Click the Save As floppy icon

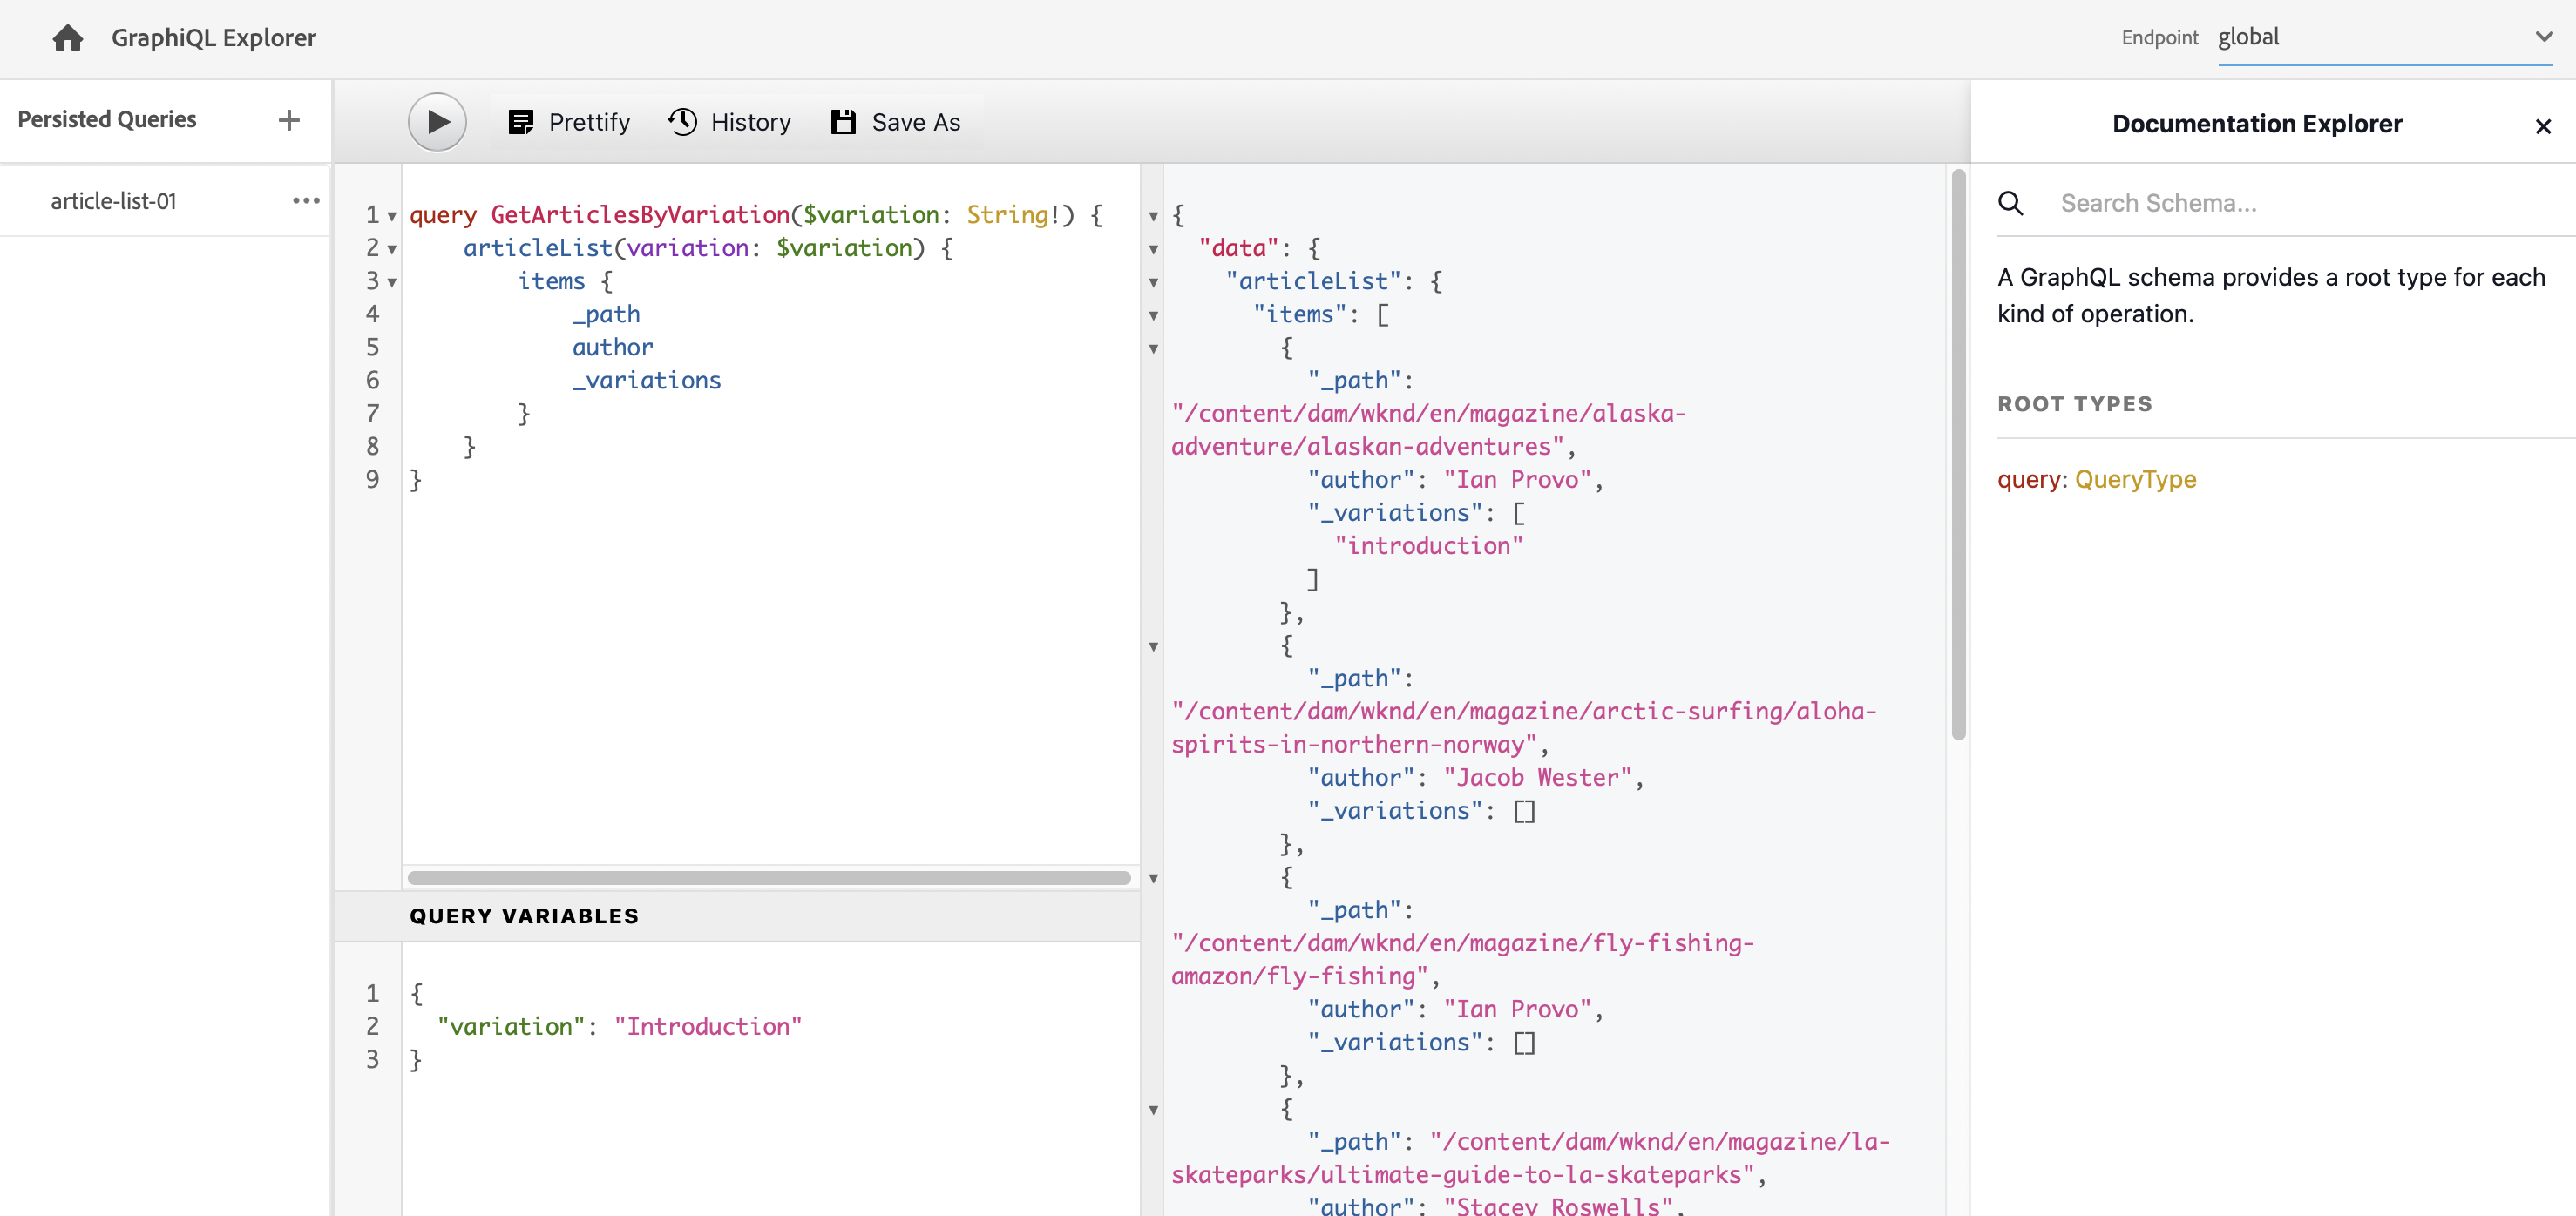coord(843,122)
